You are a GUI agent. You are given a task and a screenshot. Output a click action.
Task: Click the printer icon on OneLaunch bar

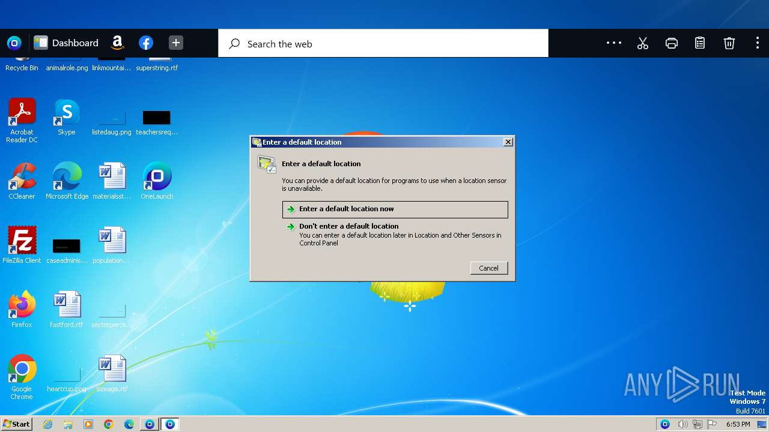click(672, 43)
